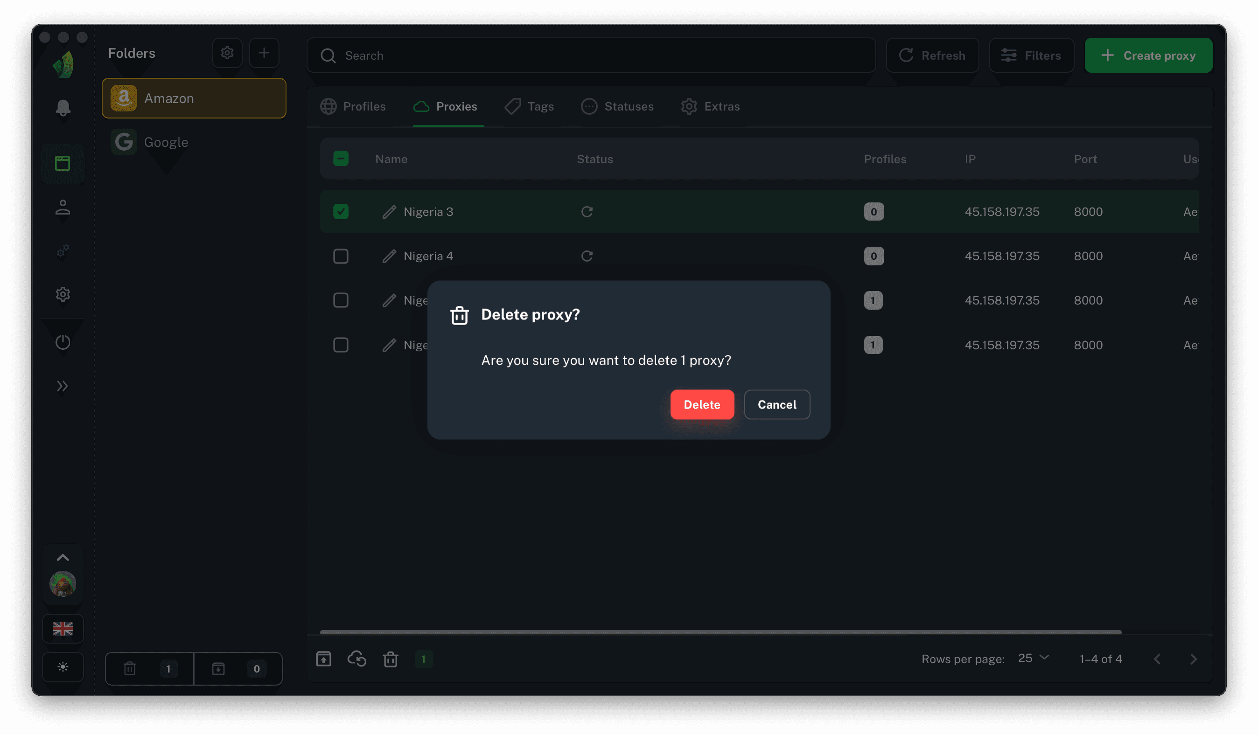1258x735 pixels.
Task: Expand the account menu up chevron
Action: pyautogui.click(x=63, y=557)
